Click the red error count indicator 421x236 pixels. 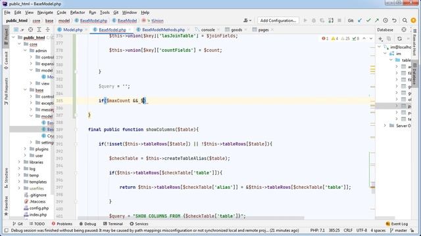pyautogui.click(x=325, y=39)
